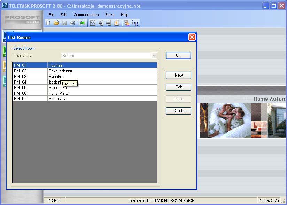Select the Przedpokój room row

click(x=85, y=88)
